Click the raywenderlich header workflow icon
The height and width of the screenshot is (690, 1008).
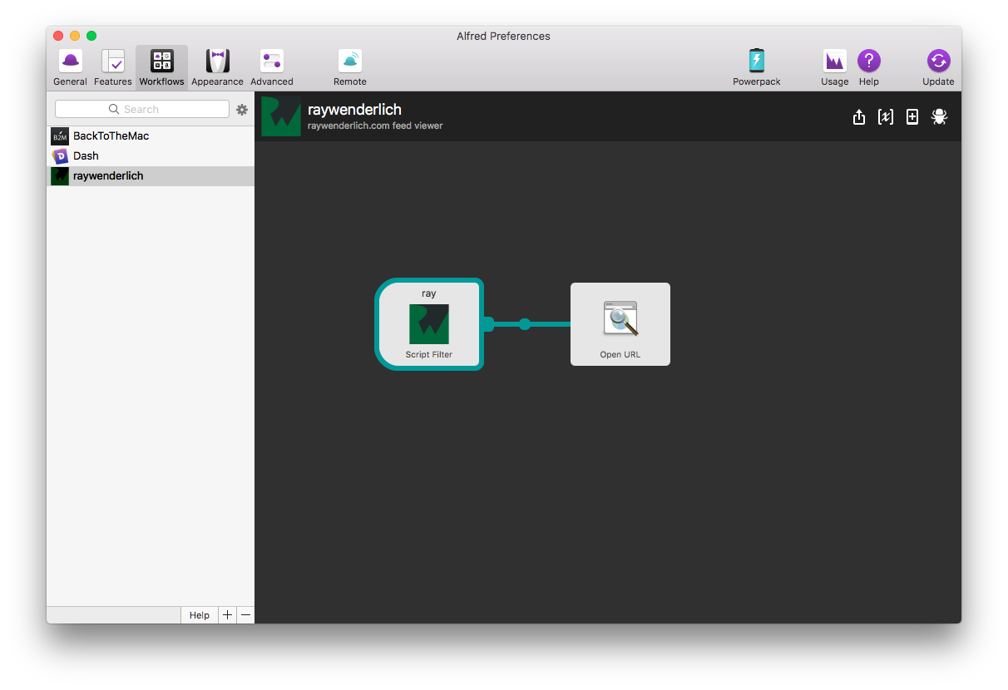click(x=281, y=116)
